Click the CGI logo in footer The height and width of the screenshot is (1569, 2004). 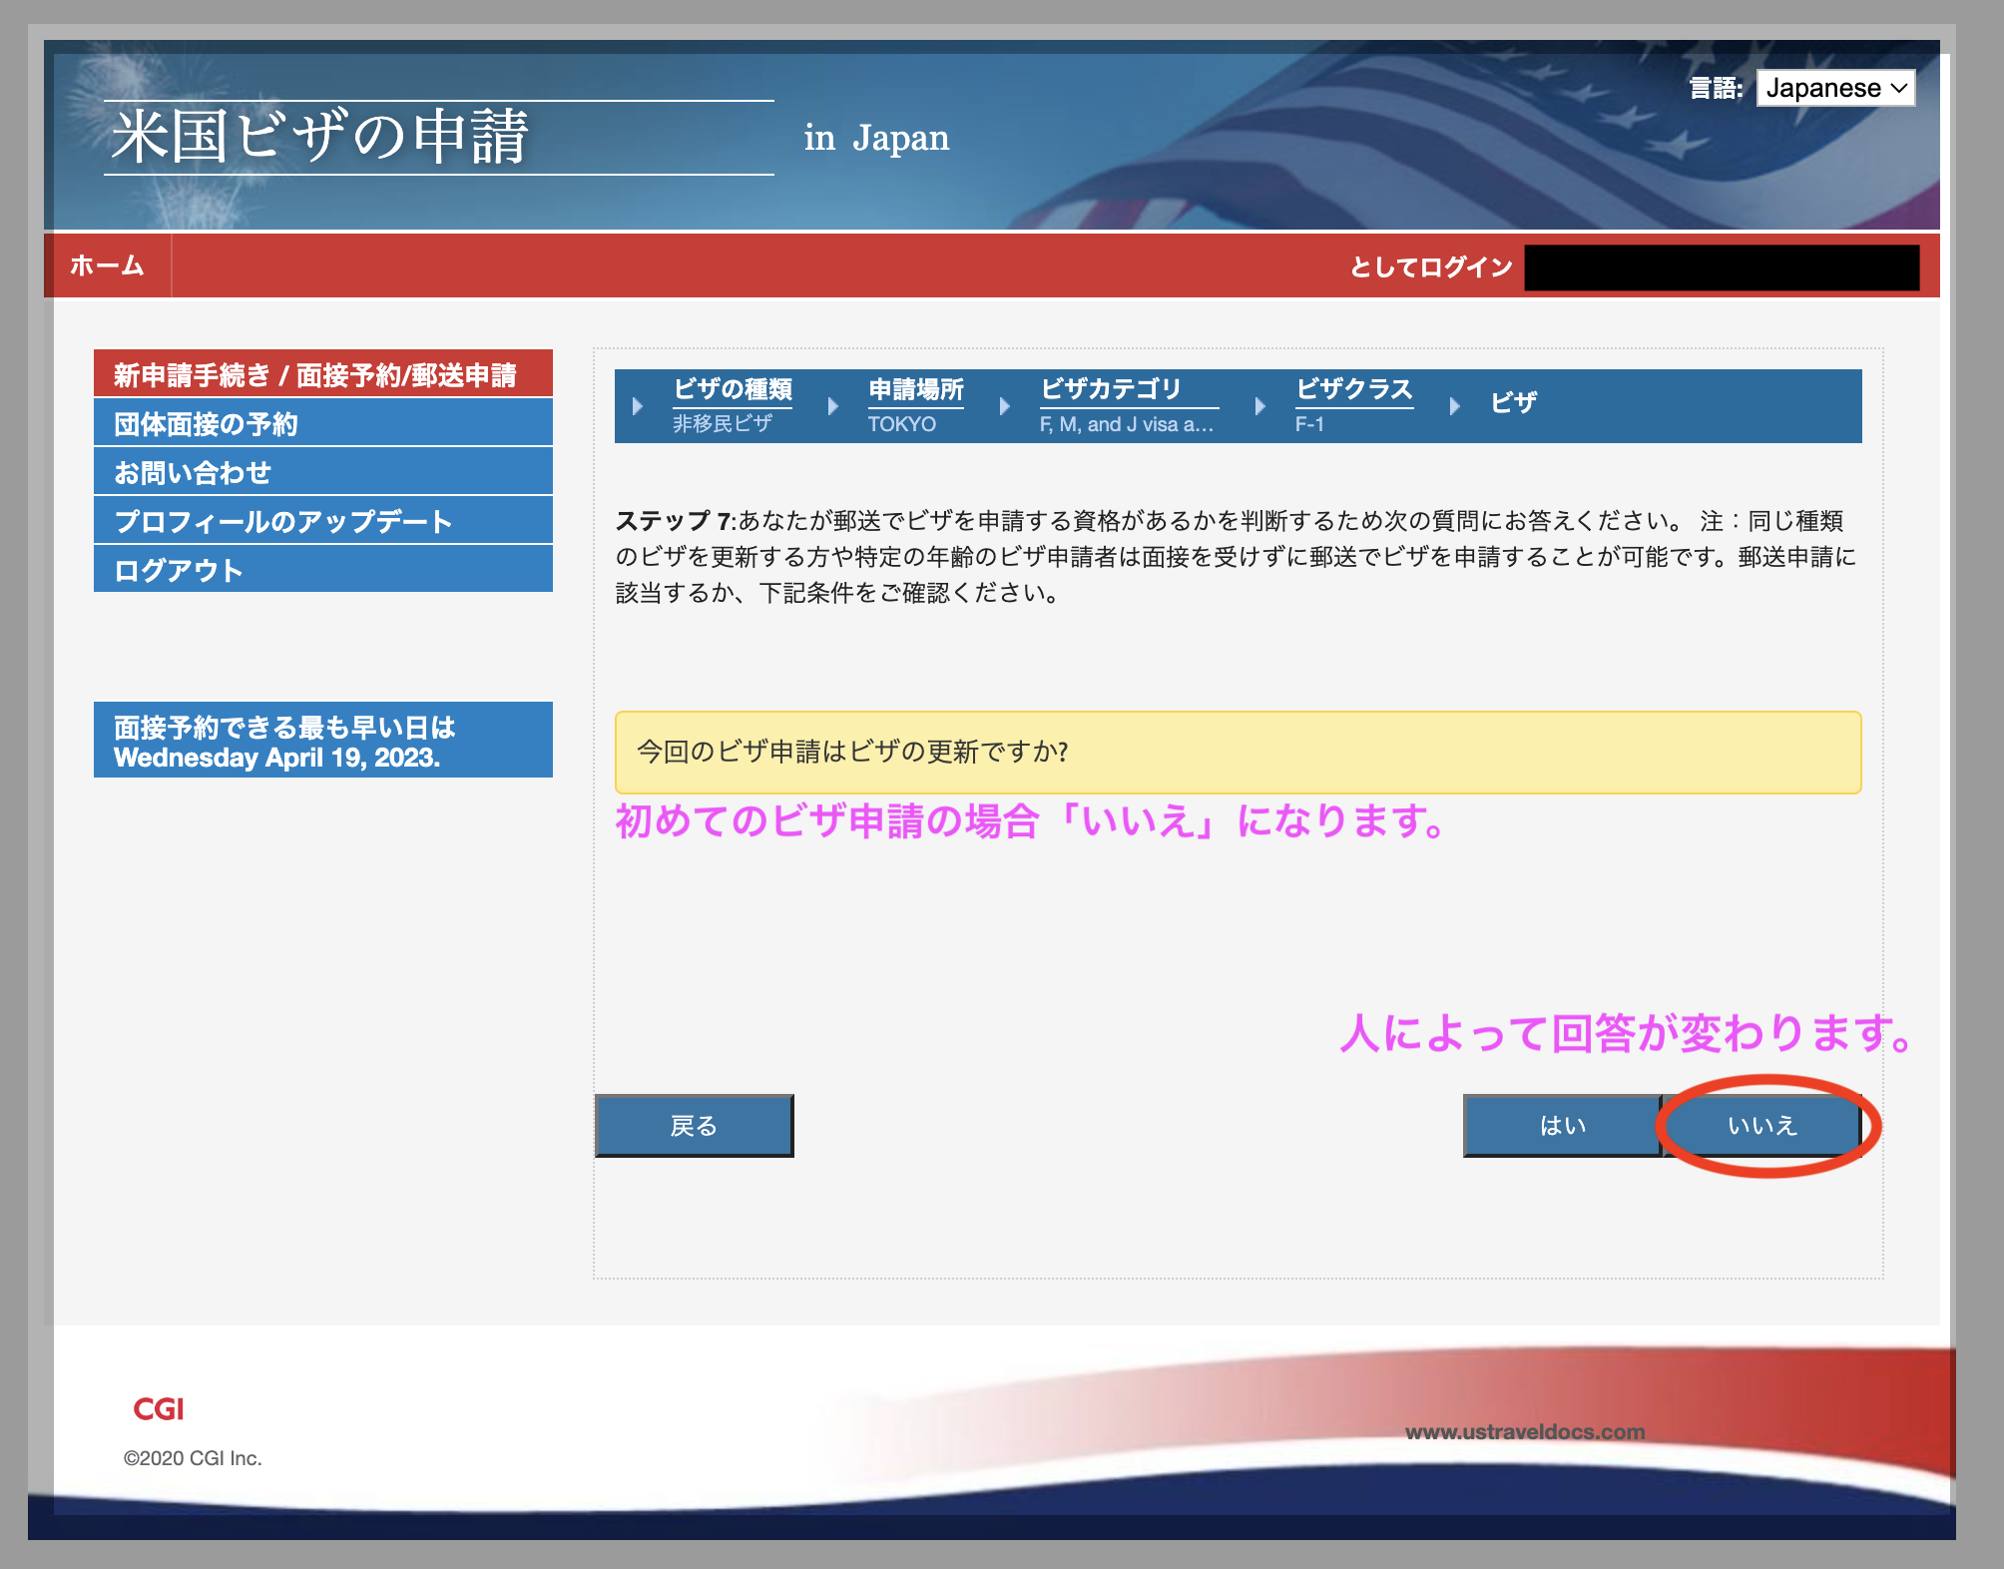pyautogui.click(x=159, y=1409)
